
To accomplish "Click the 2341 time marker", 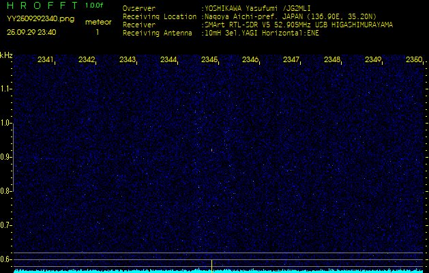I will coord(46,60).
